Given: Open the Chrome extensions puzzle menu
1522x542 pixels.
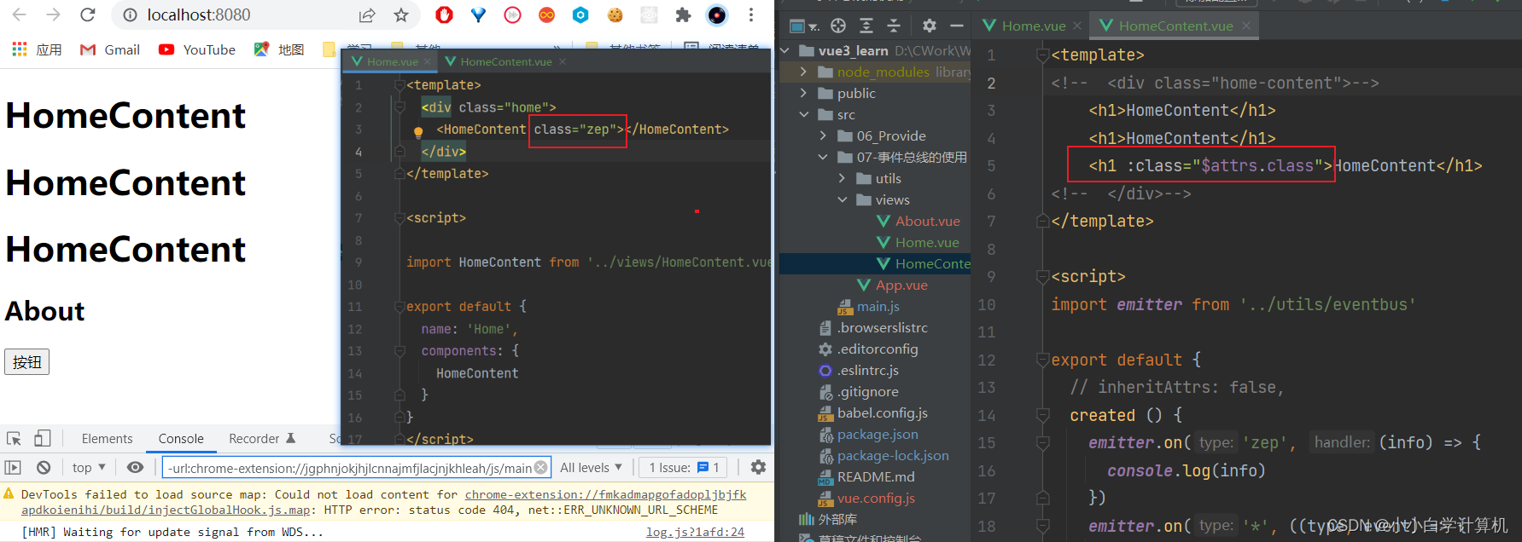Looking at the screenshot, I should 683,14.
